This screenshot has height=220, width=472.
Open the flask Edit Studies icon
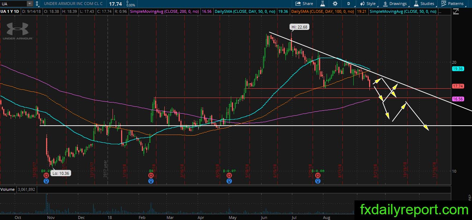[322, 4]
